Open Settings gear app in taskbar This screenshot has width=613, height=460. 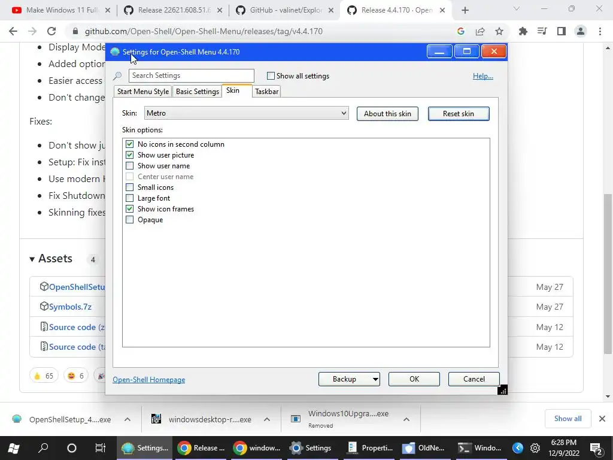coord(311,448)
